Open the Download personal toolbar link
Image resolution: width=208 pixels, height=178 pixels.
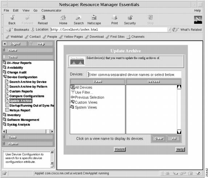pos(95,37)
